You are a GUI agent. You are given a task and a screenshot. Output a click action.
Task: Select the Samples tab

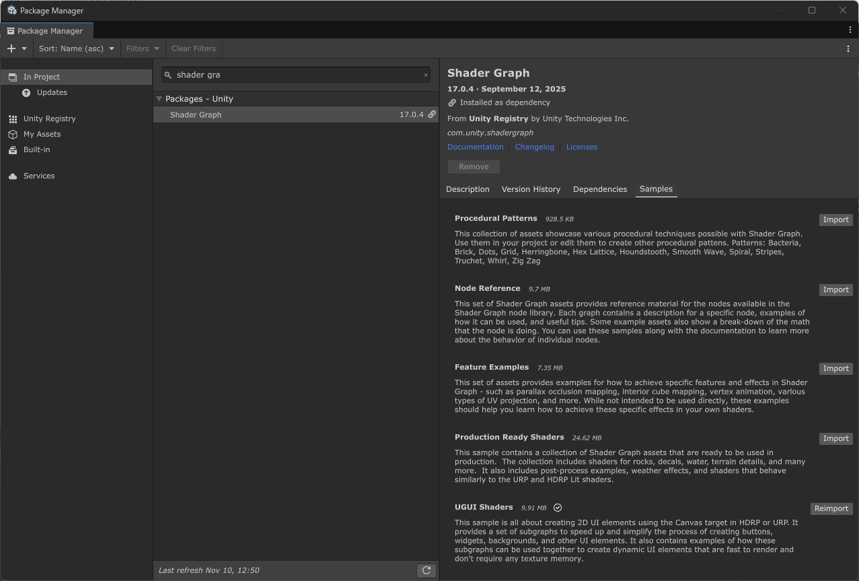point(656,189)
